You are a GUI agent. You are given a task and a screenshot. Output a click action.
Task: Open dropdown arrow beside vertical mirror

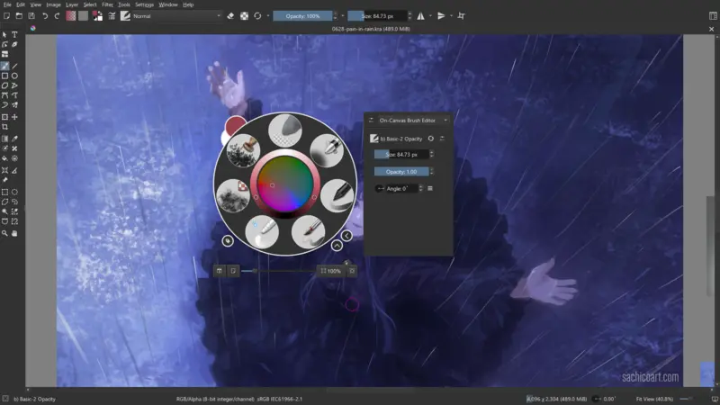coord(452,16)
